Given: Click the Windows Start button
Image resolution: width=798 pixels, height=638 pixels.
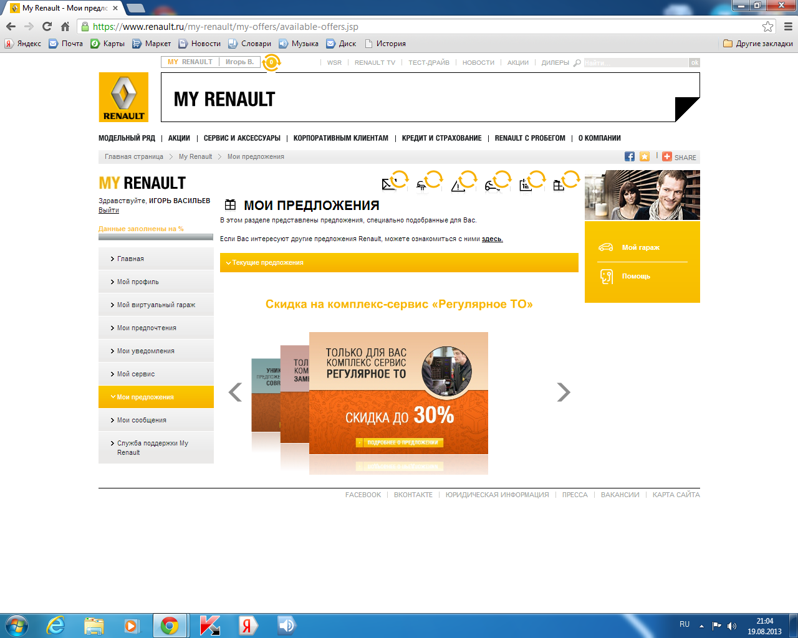Looking at the screenshot, I should click(x=17, y=626).
